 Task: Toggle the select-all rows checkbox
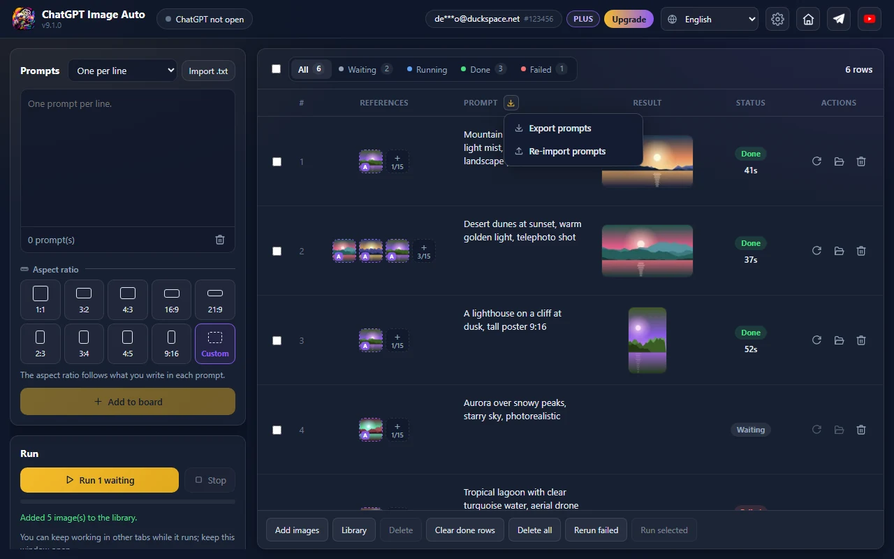click(x=277, y=69)
